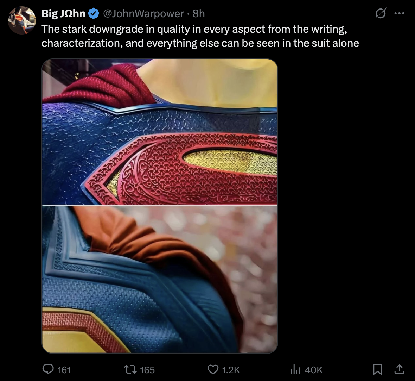Open the three-dot More options menu
This screenshot has width=415, height=381.
400,13
